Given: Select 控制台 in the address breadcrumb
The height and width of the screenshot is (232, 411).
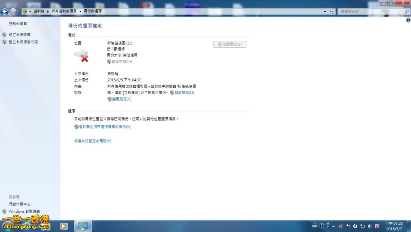Looking at the screenshot, I should (x=39, y=11).
